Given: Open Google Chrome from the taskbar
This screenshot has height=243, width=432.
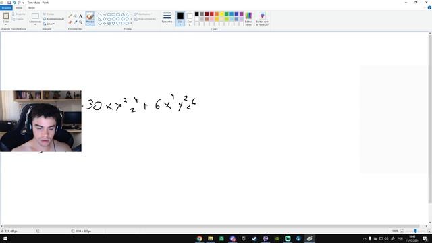Looking at the screenshot, I should [200, 238].
